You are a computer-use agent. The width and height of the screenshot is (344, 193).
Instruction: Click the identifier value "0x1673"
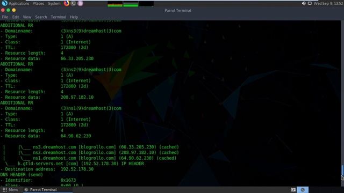click(68, 180)
